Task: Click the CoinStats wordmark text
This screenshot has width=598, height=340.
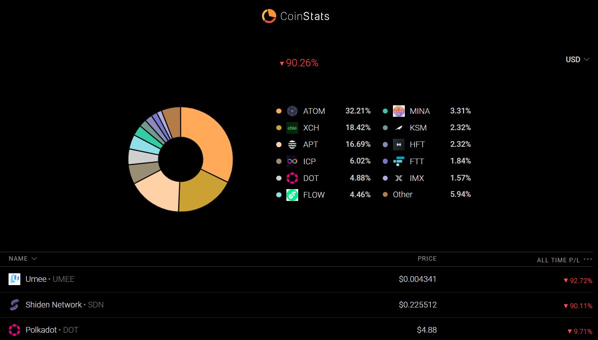Action: coord(305,16)
